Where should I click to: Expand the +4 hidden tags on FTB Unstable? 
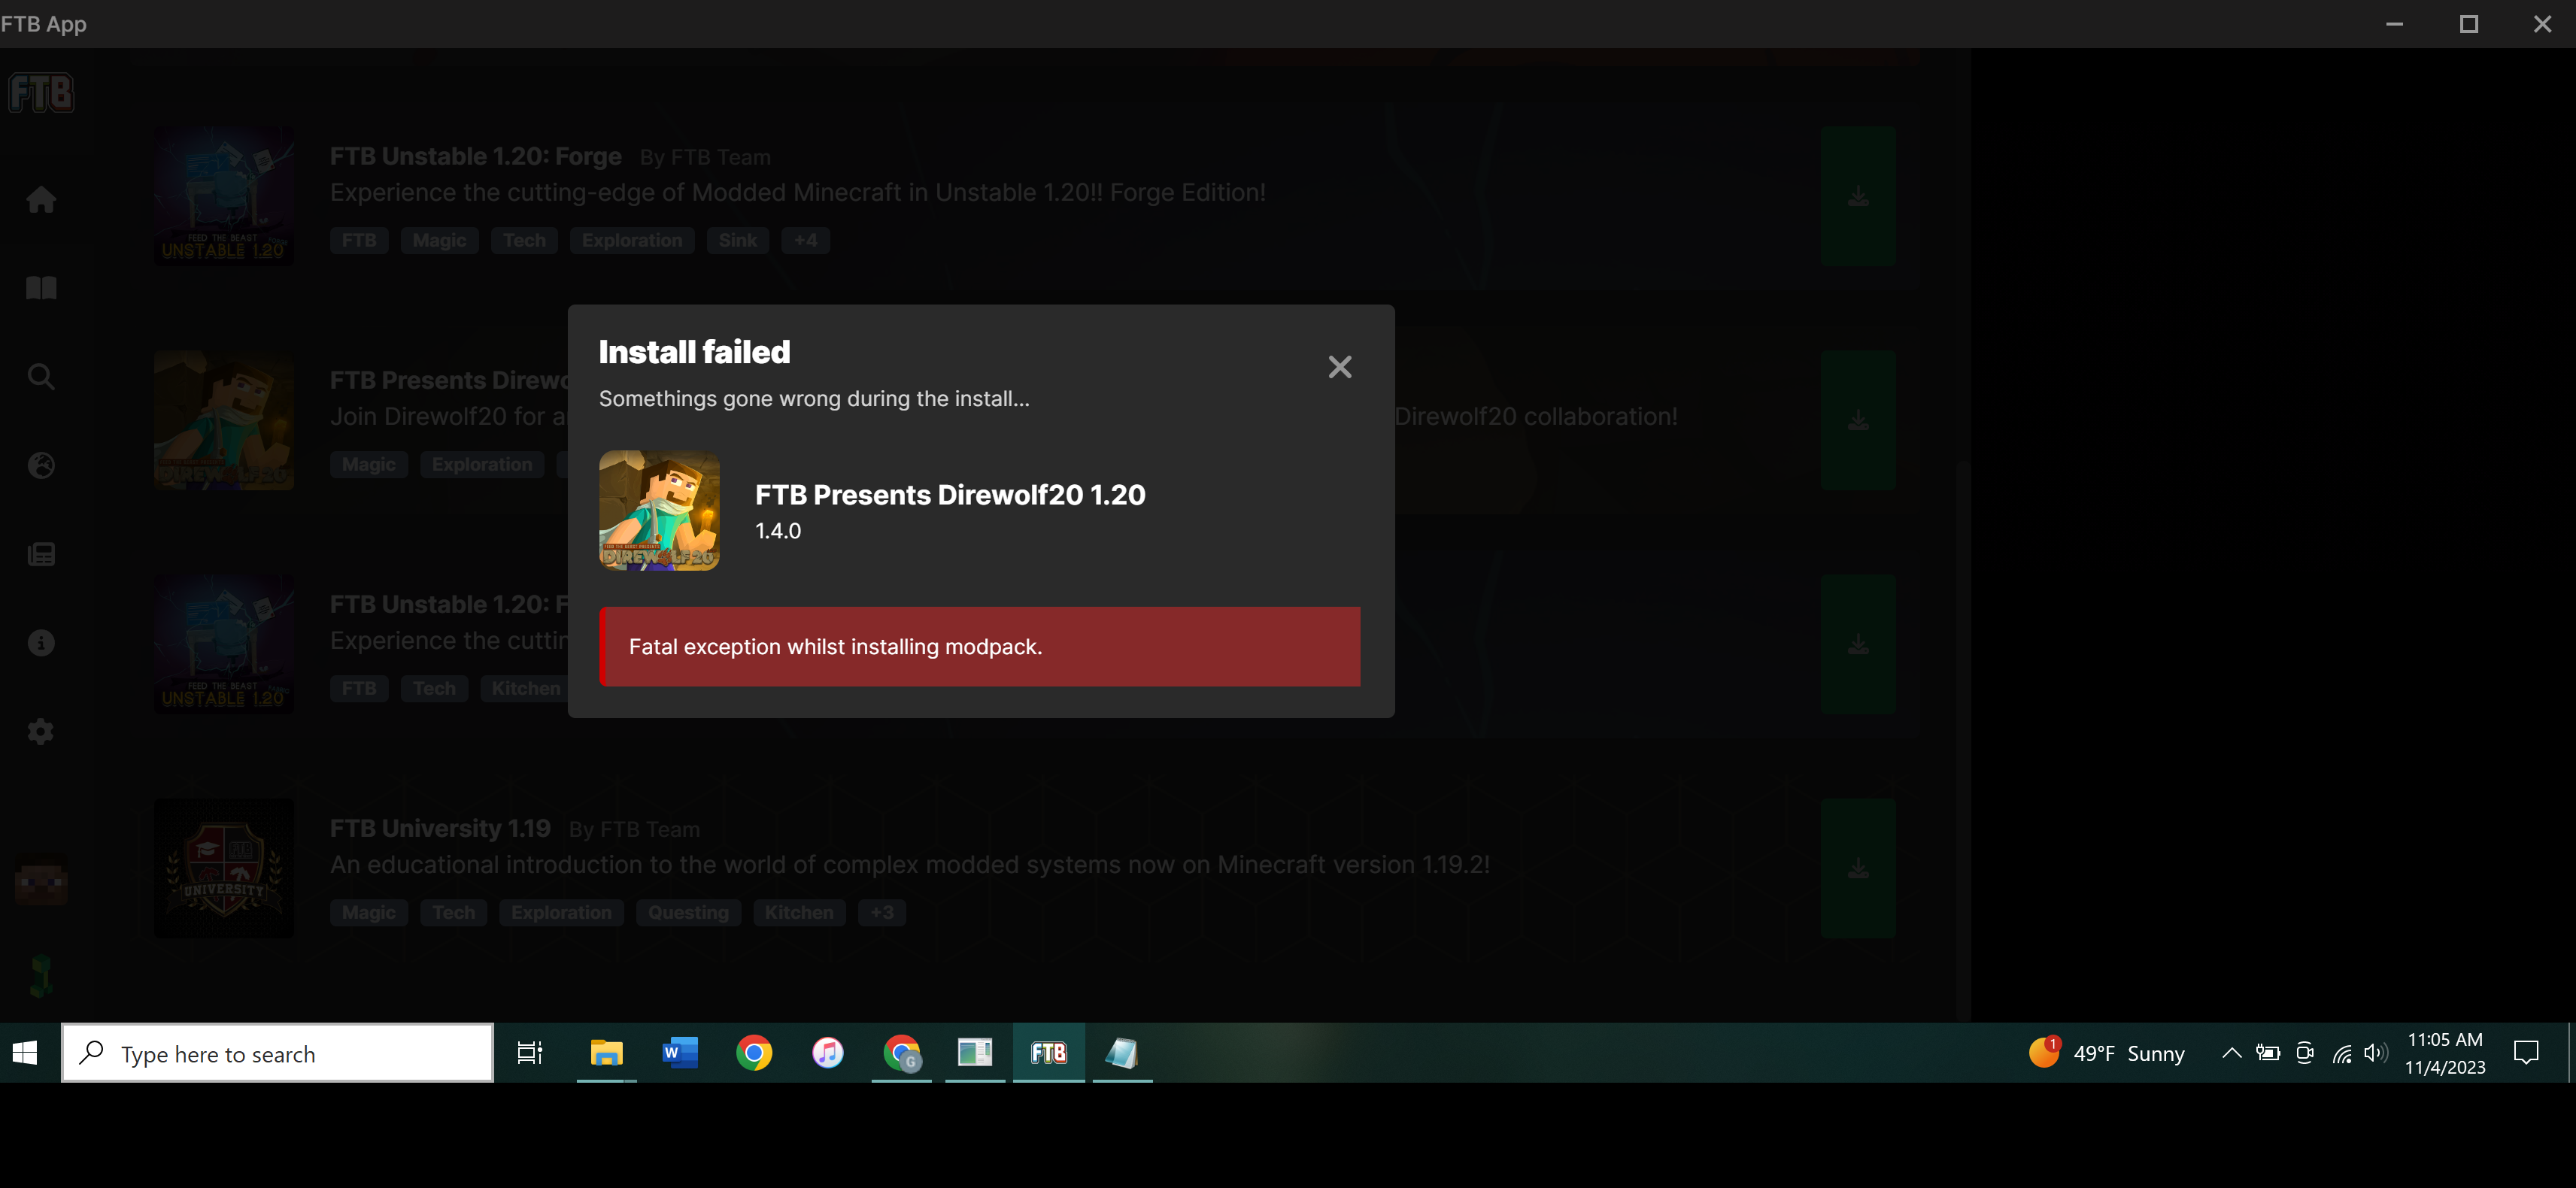(x=805, y=240)
